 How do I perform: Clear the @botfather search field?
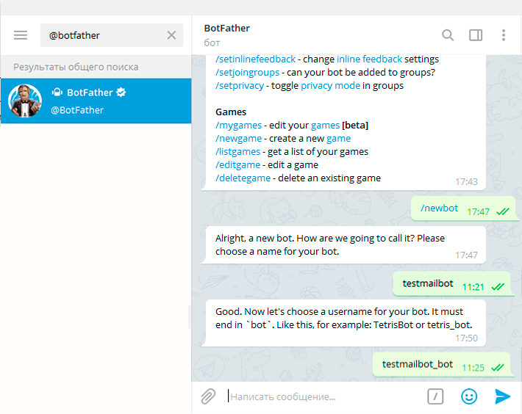171,35
